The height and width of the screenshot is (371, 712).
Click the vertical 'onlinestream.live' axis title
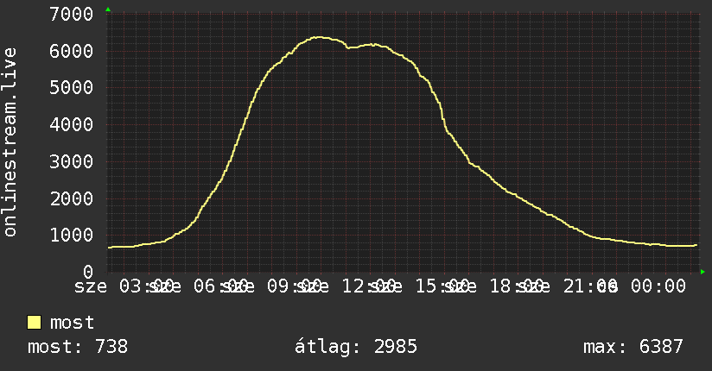coord(10,142)
